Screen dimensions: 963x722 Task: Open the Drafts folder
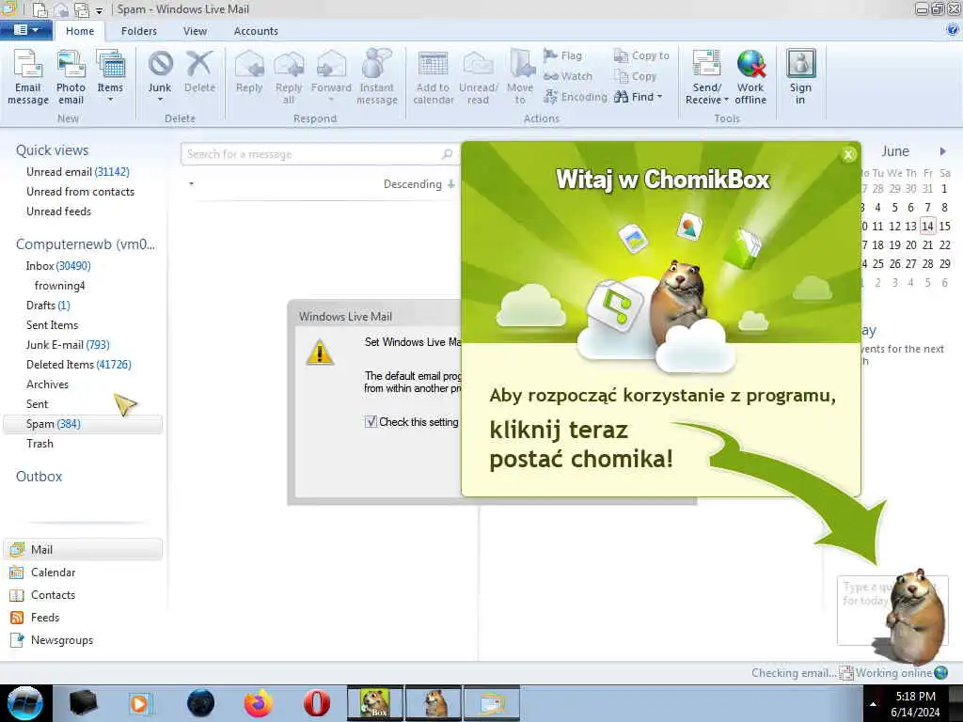(48, 306)
